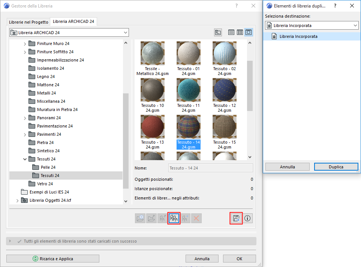
Task: Click the Ricarica e Applica refresh icon
Action: [x=35, y=259]
